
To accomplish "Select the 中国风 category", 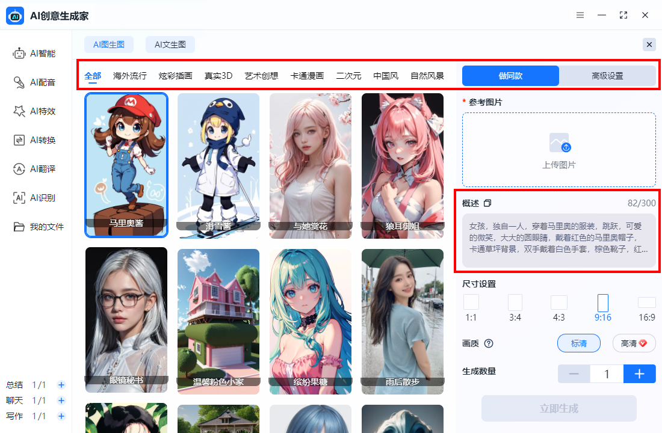I will pos(386,76).
